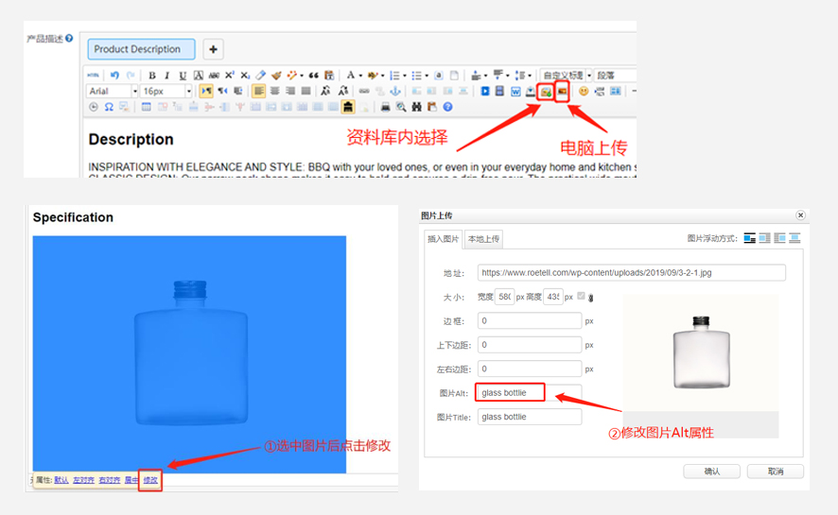Set text align center
The height and width of the screenshot is (515, 838).
pos(274,92)
